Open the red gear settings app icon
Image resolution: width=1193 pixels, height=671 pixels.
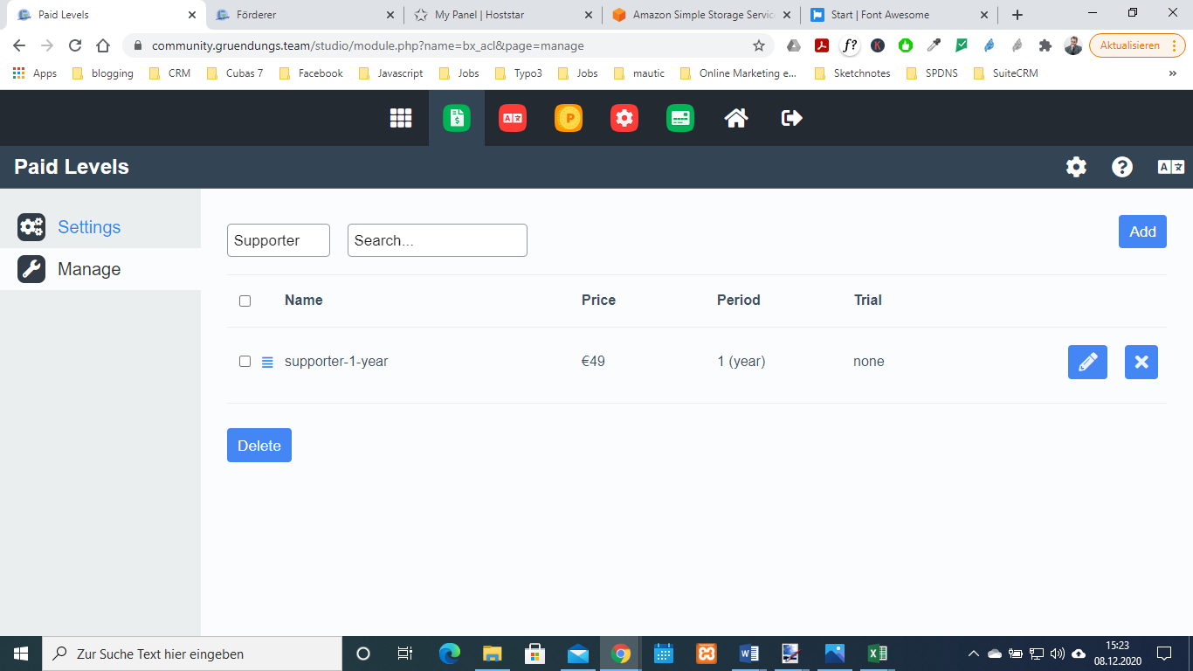point(624,118)
